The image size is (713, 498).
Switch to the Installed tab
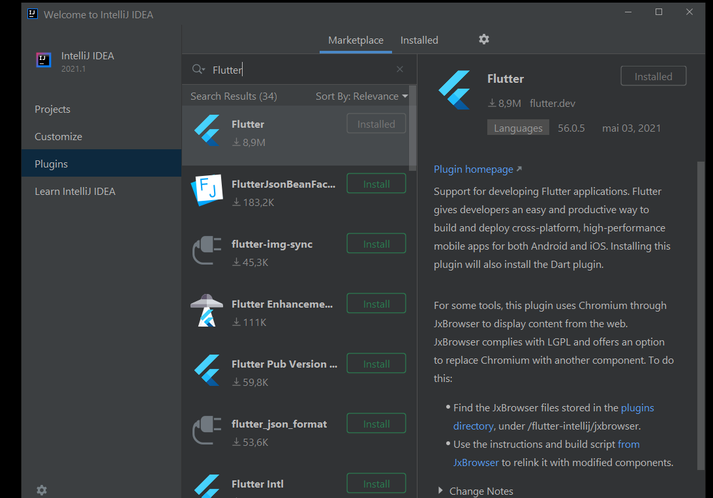tap(419, 40)
